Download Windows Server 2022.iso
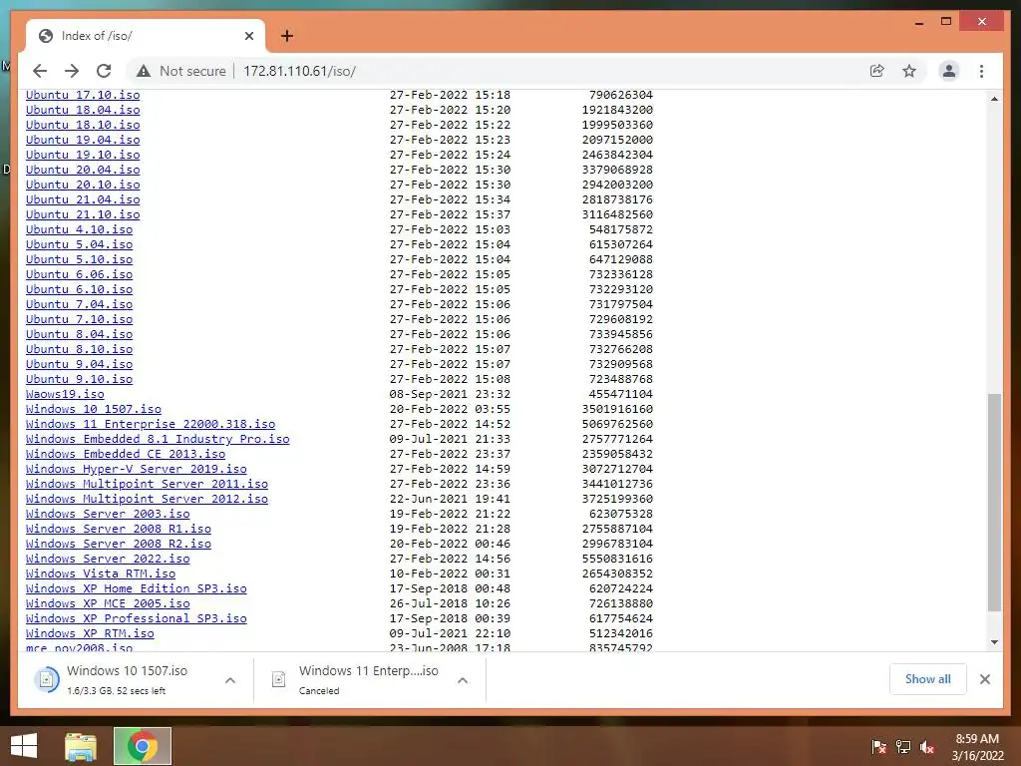 (108, 560)
